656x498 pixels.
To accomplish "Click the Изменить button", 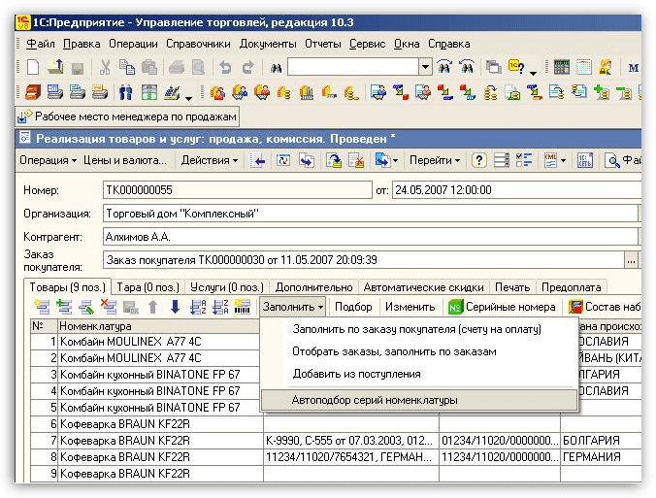I will pyautogui.click(x=410, y=307).
